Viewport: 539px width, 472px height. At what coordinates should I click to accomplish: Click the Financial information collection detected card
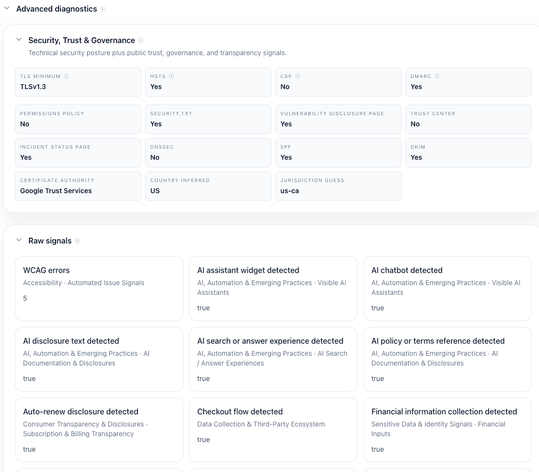447,430
